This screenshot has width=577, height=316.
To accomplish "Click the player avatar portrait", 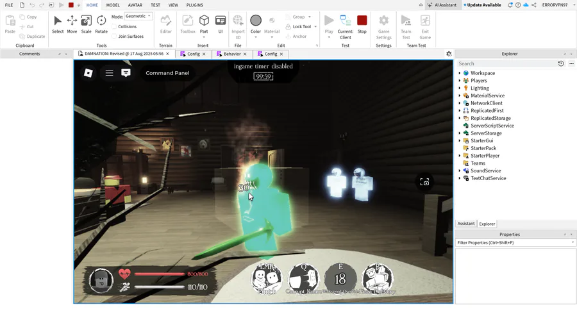I will coord(101,281).
